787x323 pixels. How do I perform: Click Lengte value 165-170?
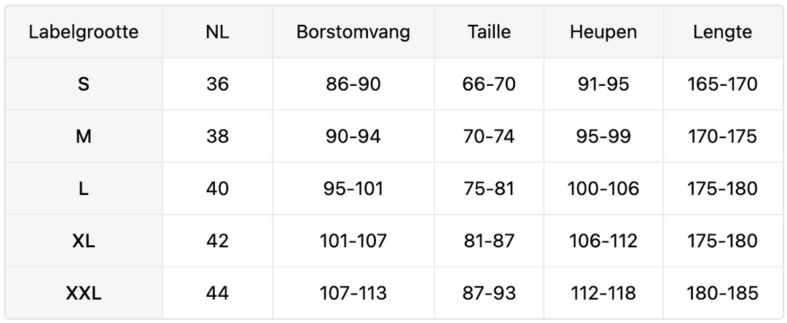pos(723,84)
